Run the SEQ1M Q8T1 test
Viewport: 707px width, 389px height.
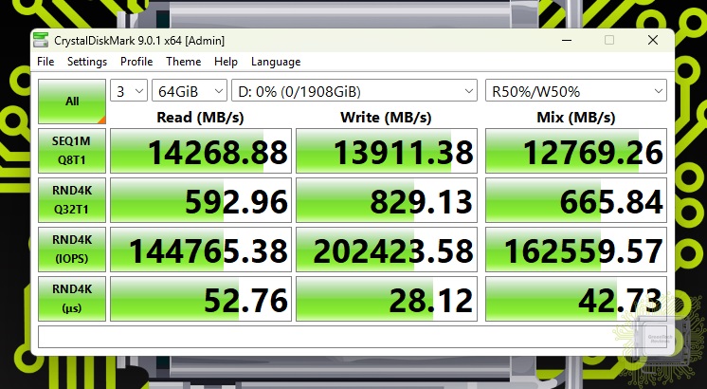[72, 151]
